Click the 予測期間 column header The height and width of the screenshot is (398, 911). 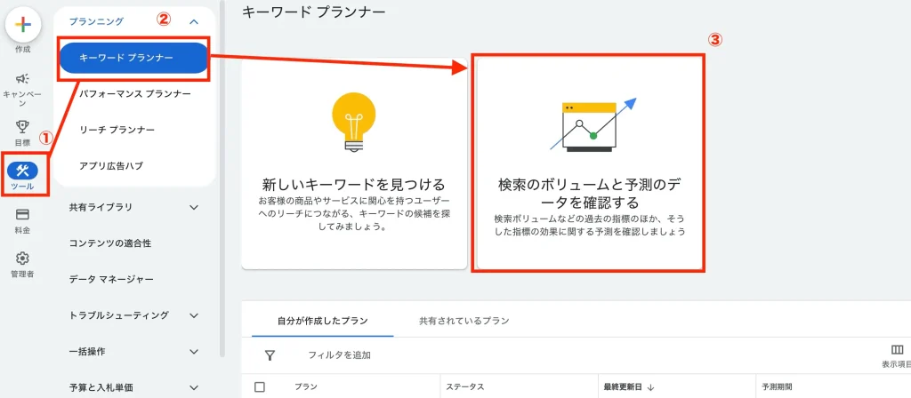tap(777, 387)
